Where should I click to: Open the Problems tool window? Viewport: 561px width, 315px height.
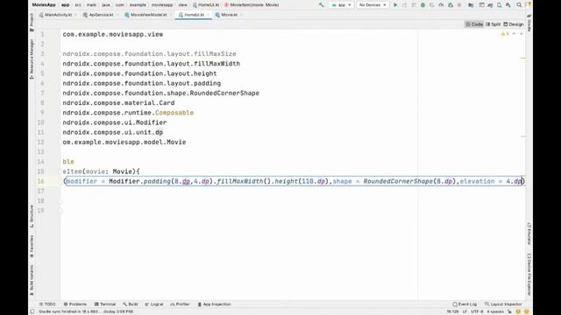[75, 304]
